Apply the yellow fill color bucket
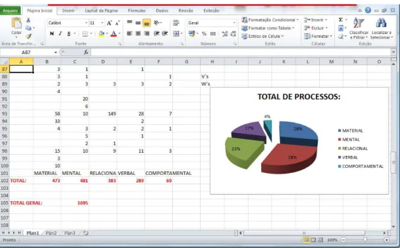Image resolution: width=400 pixels, height=248 pixels. tap(102, 33)
